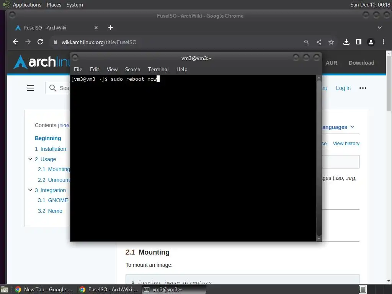Open the Applications menu
Screen dimensions: 392x294
click(27, 5)
